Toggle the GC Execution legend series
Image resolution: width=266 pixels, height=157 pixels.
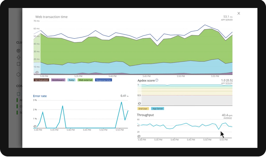pos(41,80)
